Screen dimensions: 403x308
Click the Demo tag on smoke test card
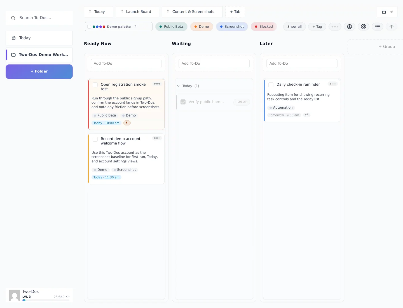tap(129, 115)
